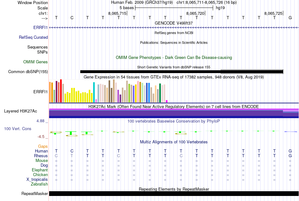The image size is (299, 201).
Task: Click the 4.88 PhyloP upper scale value
Action: [x=41, y=121]
